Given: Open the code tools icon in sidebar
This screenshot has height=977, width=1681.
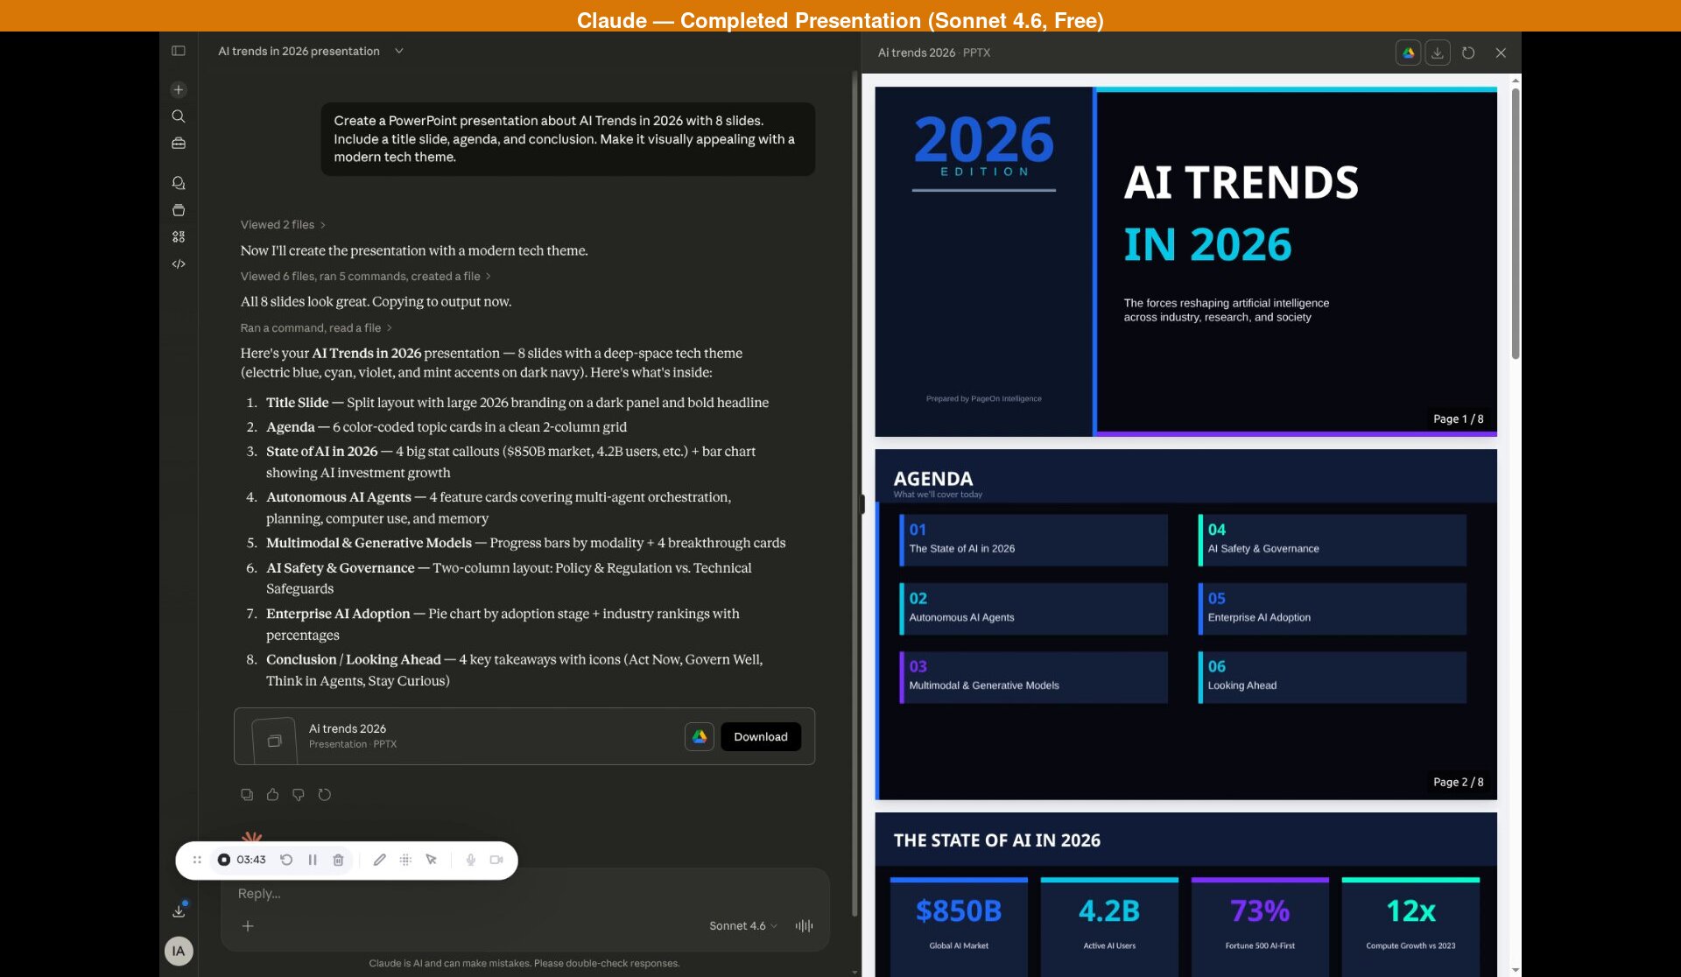Looking at the screenshot, I should pyautogui.click(x=179, y=264).
